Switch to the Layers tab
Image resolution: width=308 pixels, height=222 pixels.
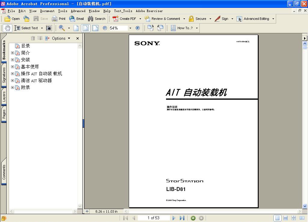coord(4,97)
